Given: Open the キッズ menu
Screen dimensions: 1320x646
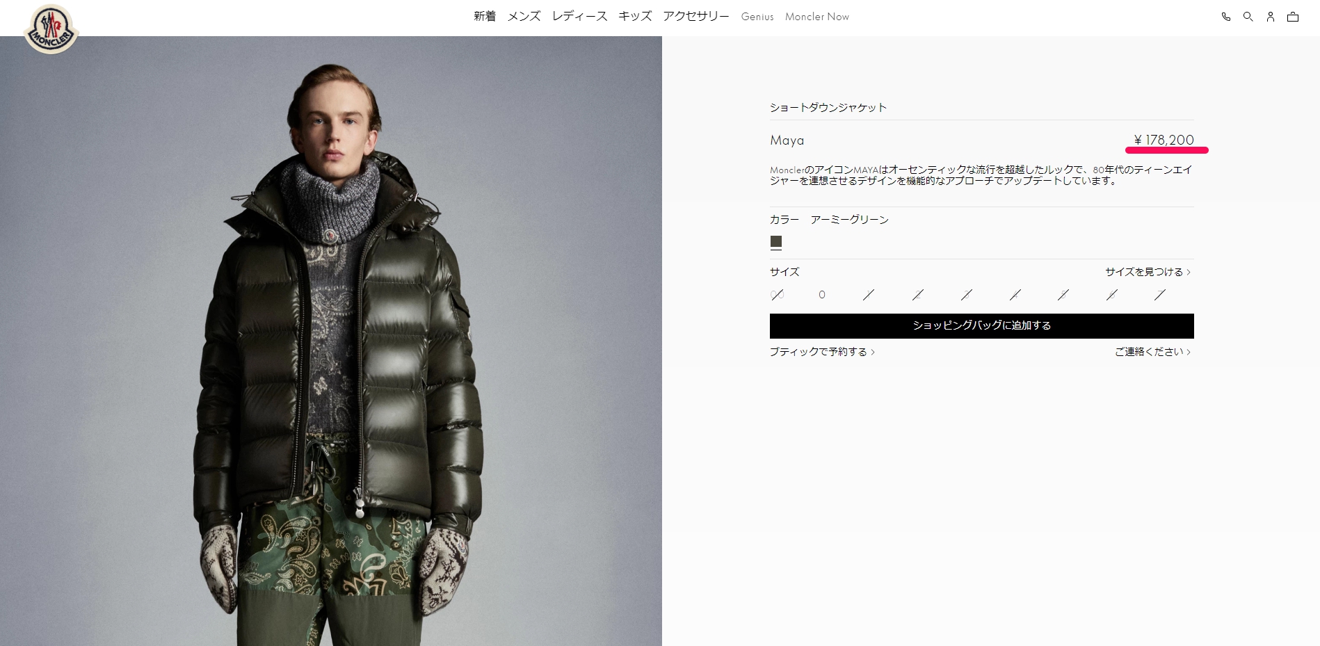Looking at the screenshot, I should click(635, 17).
